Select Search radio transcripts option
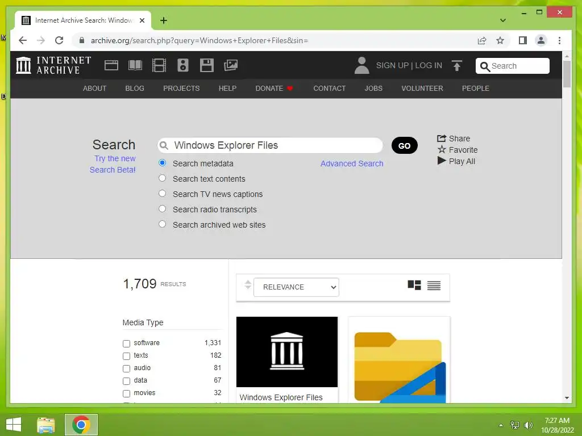The width and height of the screenshot is (582, 436). click(x=162, y=209)
